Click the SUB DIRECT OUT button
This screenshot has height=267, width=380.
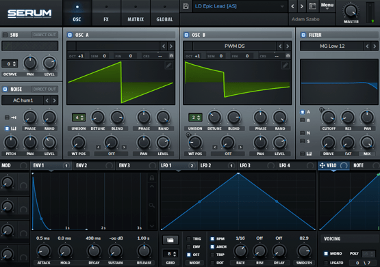pyautogui.click(x=45, y=35)
